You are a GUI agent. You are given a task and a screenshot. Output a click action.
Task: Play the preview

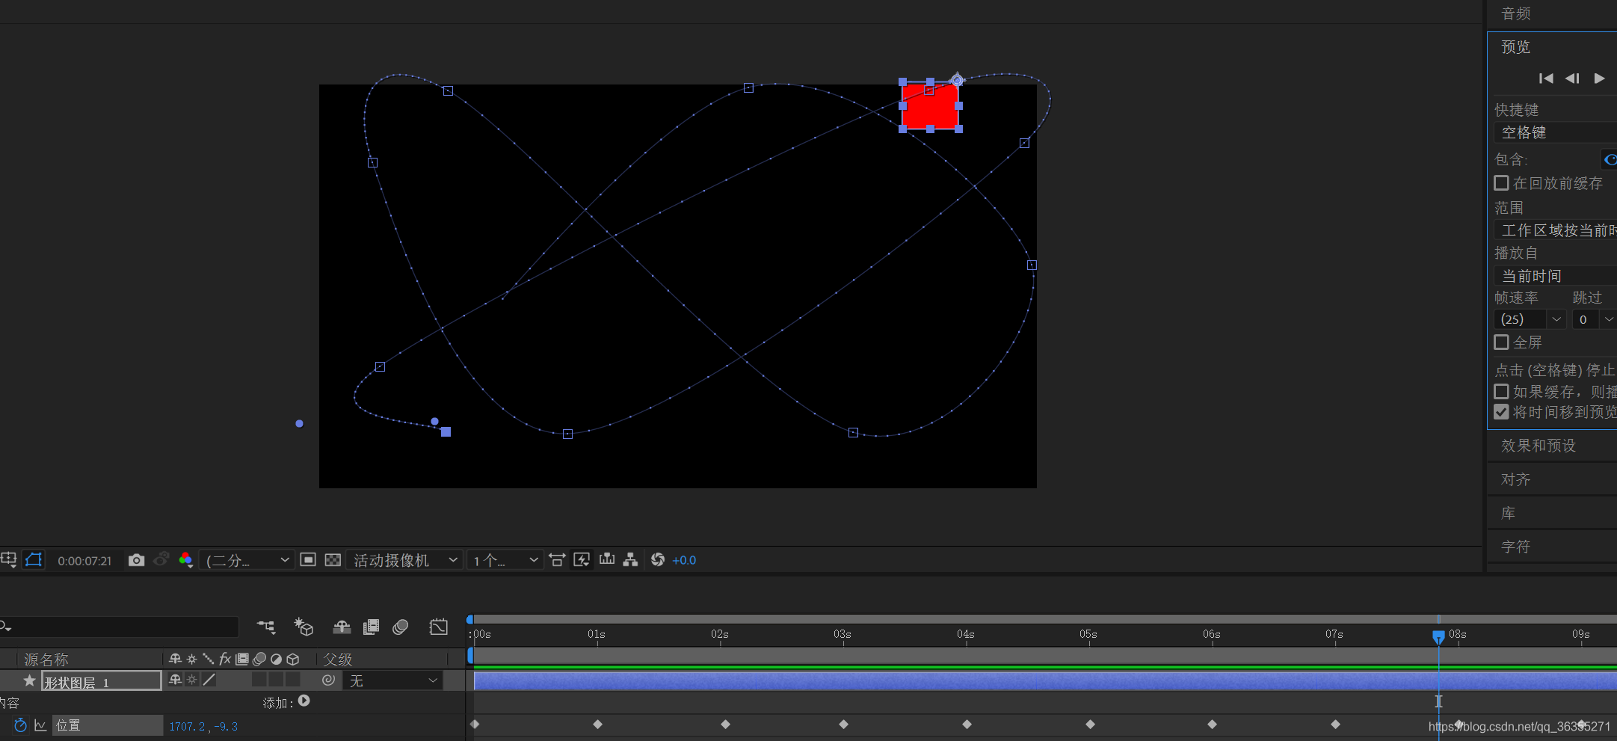click(1599, 79)
